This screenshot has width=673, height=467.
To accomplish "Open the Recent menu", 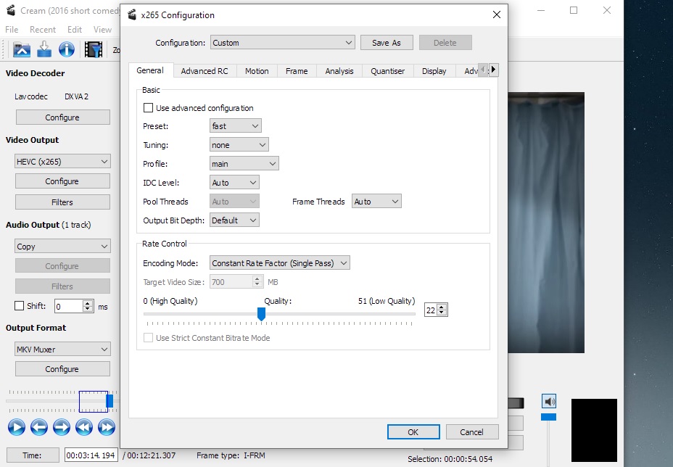I will click(x=43, y=30).
